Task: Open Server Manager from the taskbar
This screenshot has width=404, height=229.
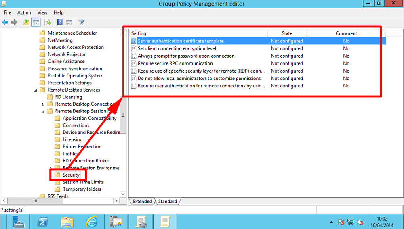Action: pos(18,221)
